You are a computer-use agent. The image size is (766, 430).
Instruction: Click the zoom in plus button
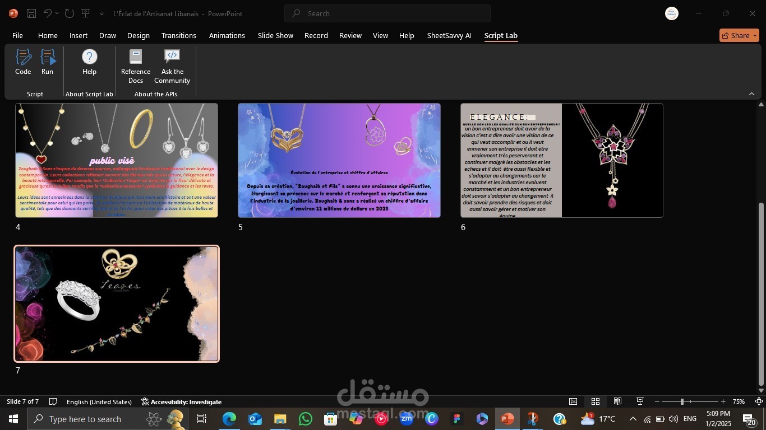coord(723,401)
